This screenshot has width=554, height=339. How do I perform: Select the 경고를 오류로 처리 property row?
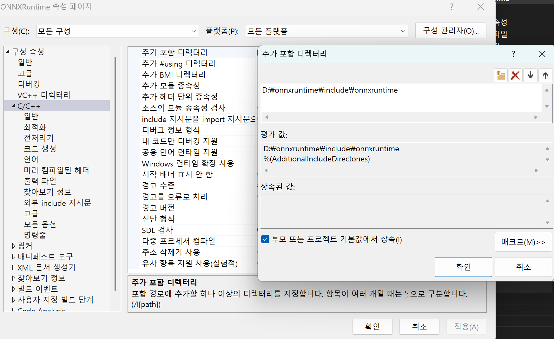point(193,197)
